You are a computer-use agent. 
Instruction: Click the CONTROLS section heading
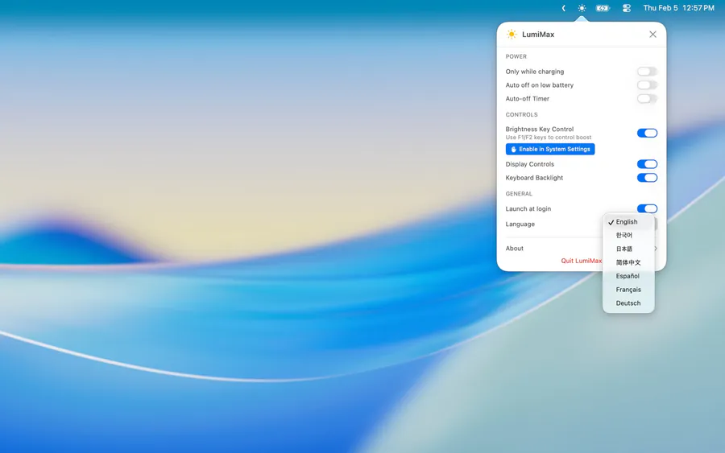click(521, 114)
